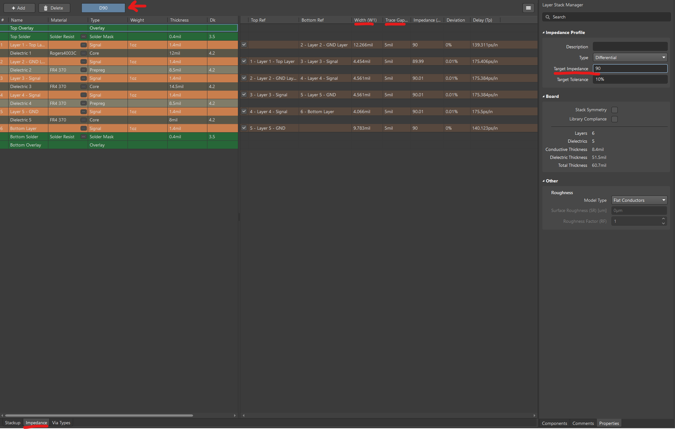Screen dimensions: 675x429
Task: Uncheck impedance row with top ref 4 - Layer 4 - Signal
Action: point(244,112)
